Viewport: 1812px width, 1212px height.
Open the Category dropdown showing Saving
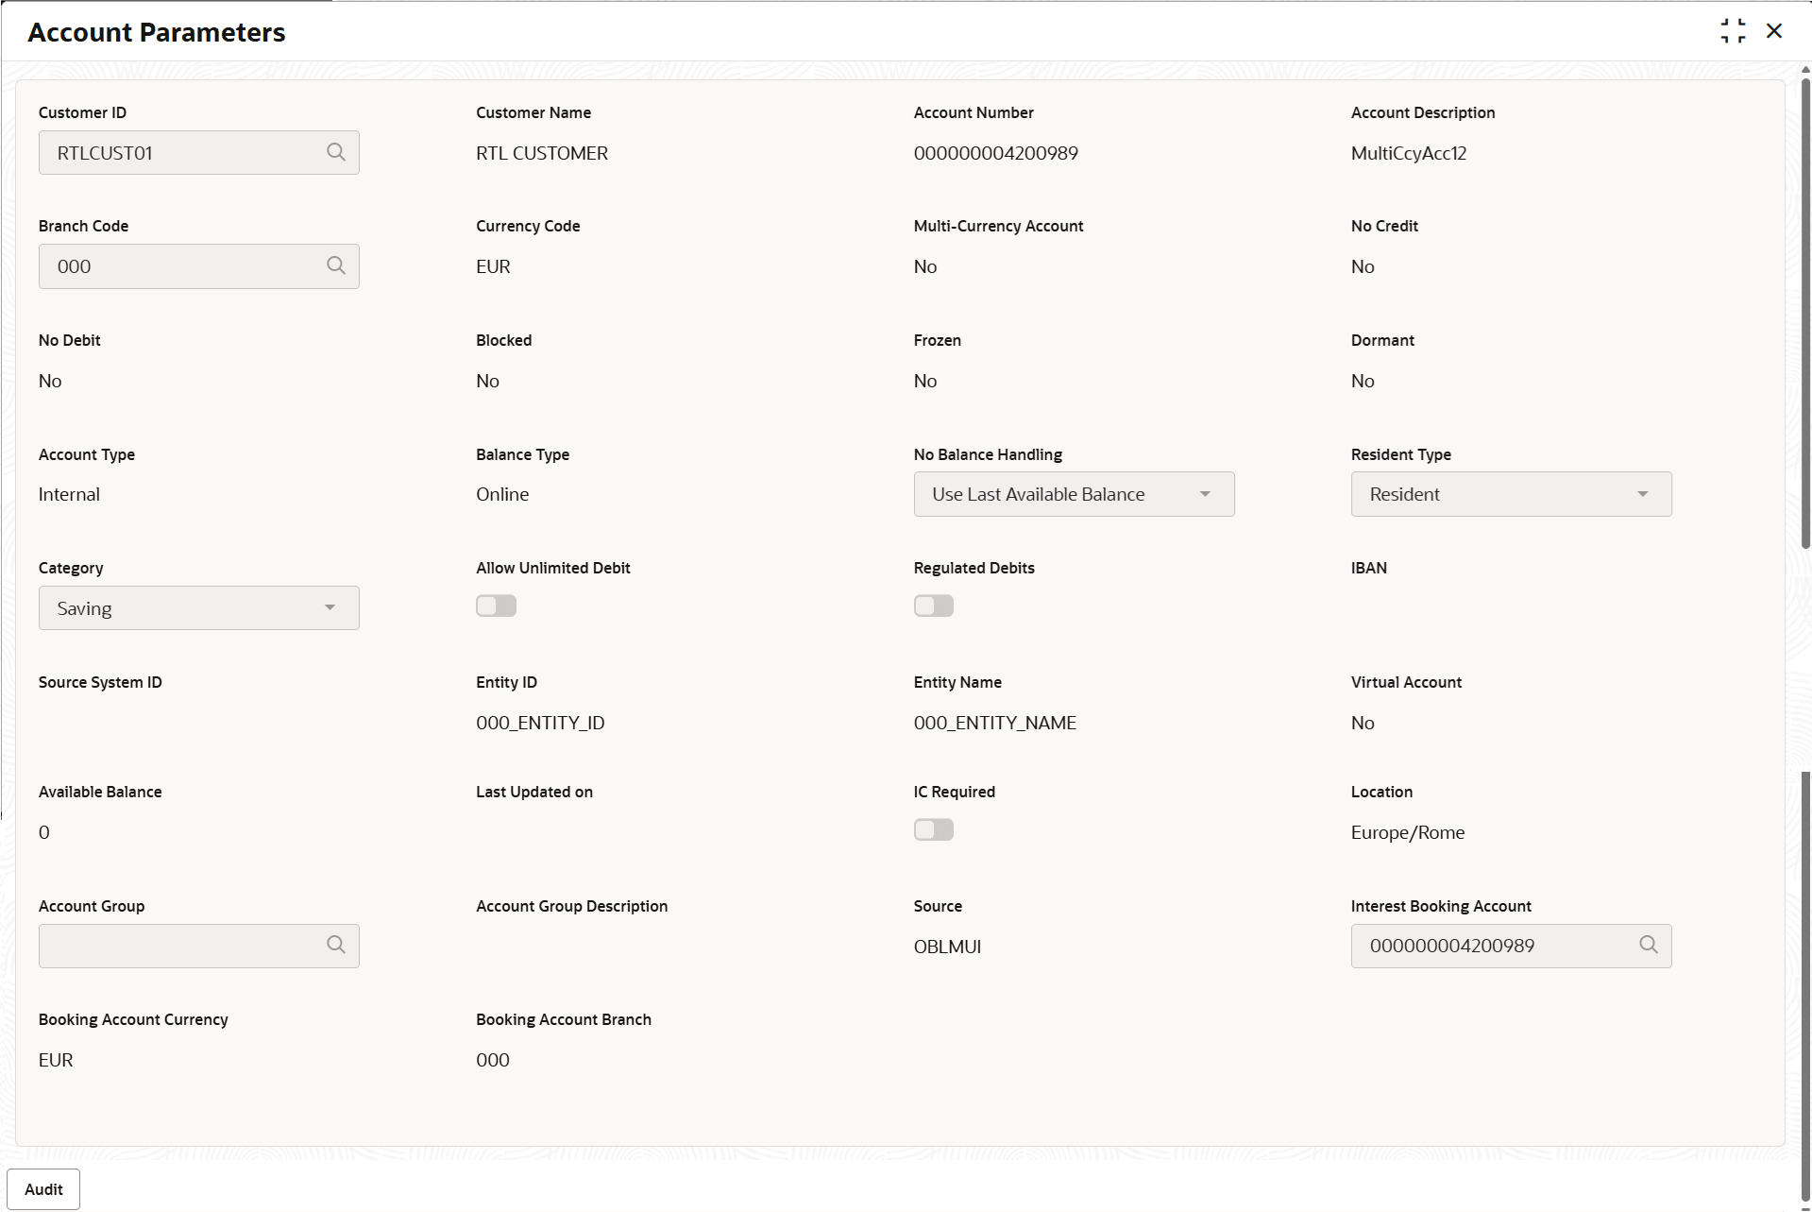pos(198,608)
